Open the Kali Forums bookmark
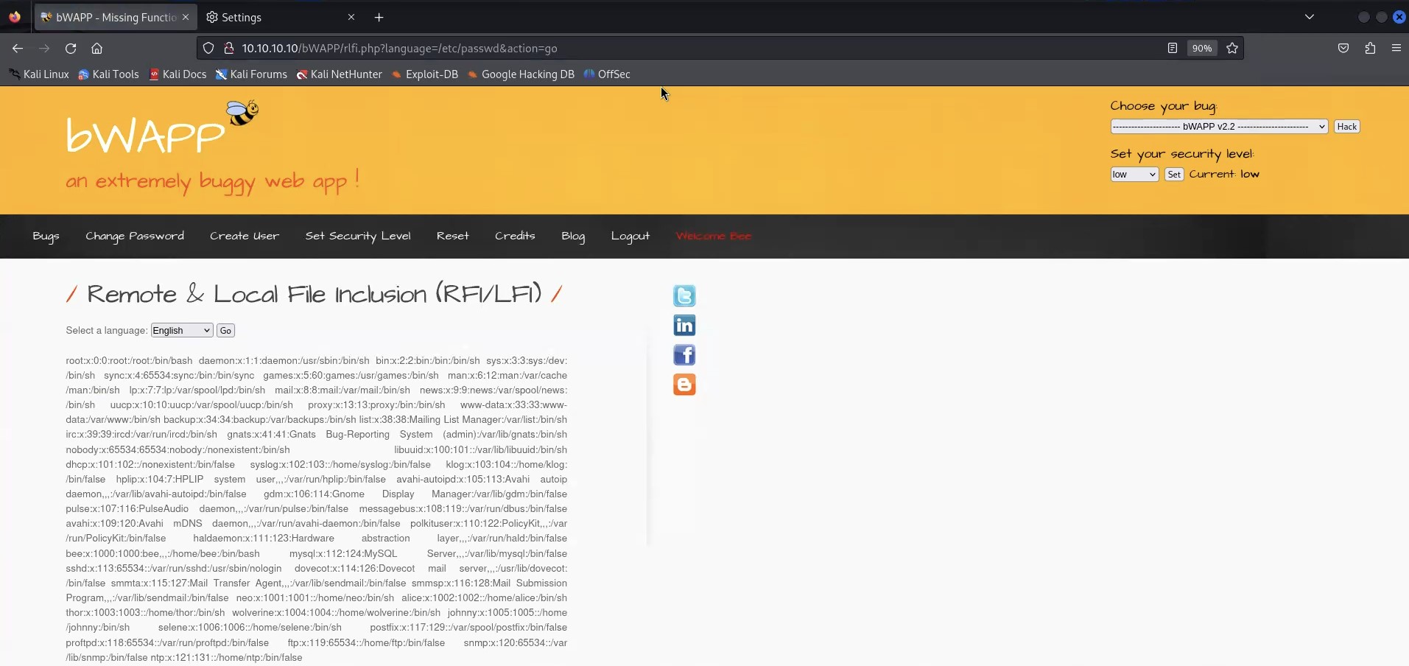 251,74
